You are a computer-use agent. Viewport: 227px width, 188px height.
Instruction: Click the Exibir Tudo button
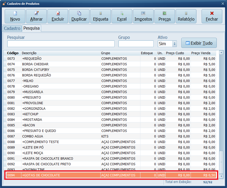pyautogui.click(x=199, y=43)
